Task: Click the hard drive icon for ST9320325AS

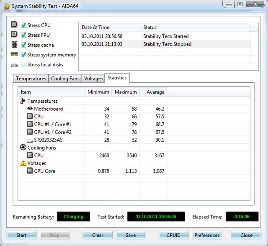Action: click(30, 140)
